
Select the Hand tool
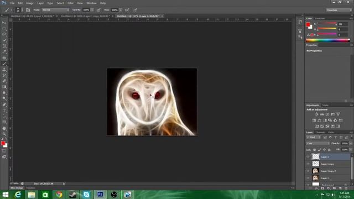point(4,128)
